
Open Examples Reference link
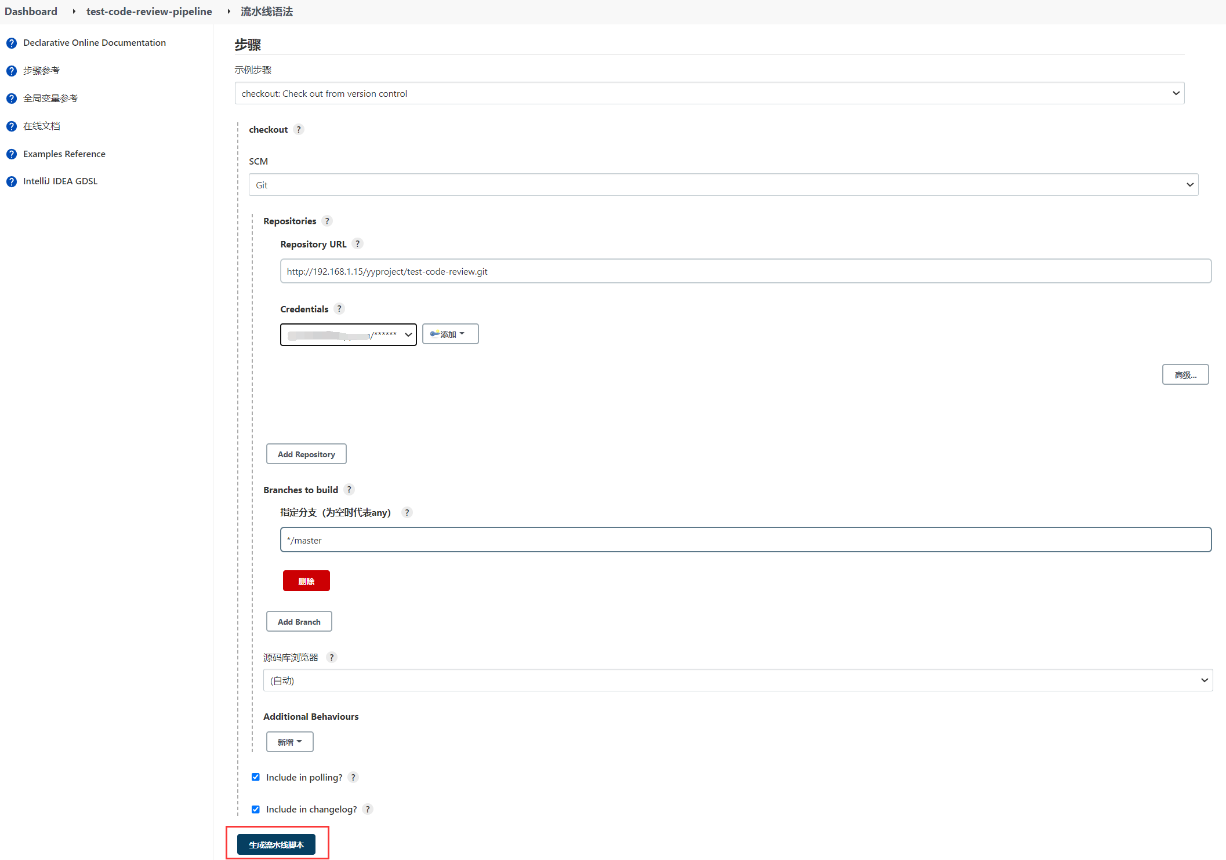[64, 154]
